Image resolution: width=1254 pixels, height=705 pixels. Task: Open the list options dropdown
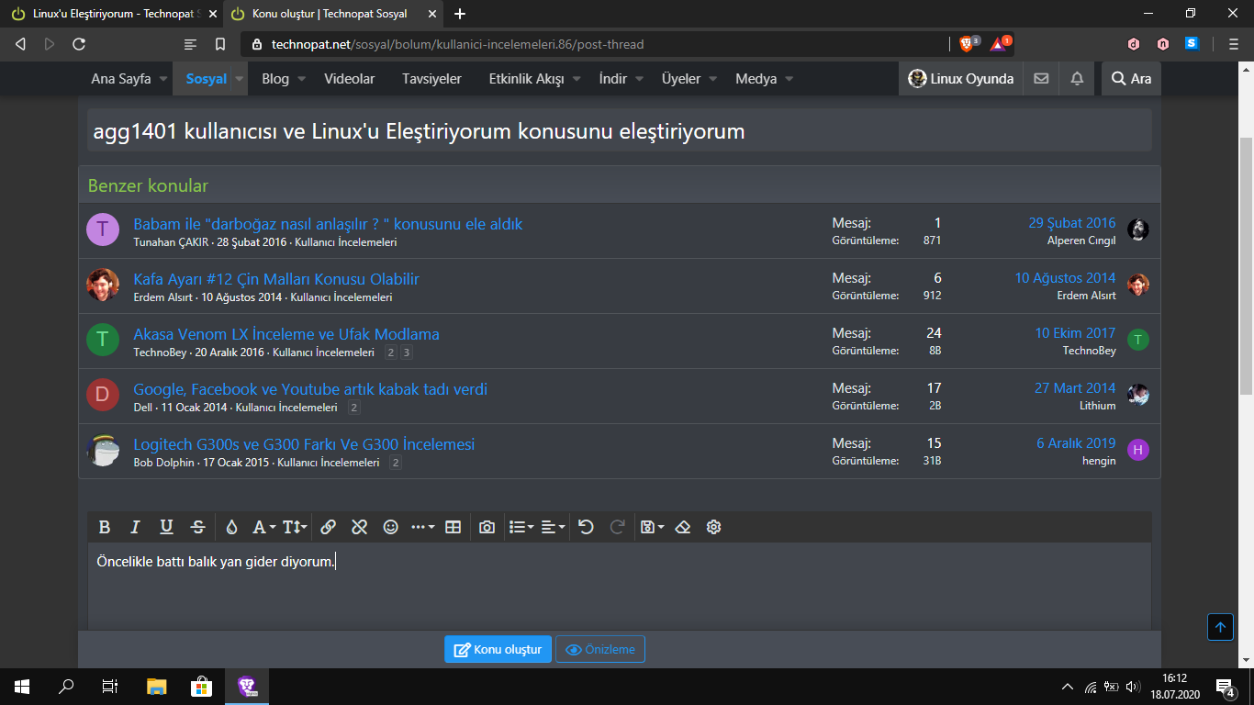tap(521, 527)
